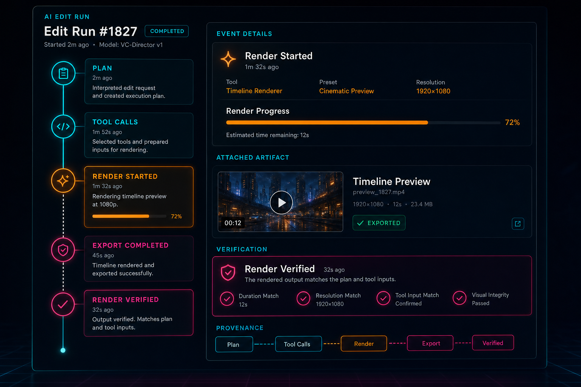
Task: Click the Timeline Preview video thumbnail
Action: click(280, 202)
